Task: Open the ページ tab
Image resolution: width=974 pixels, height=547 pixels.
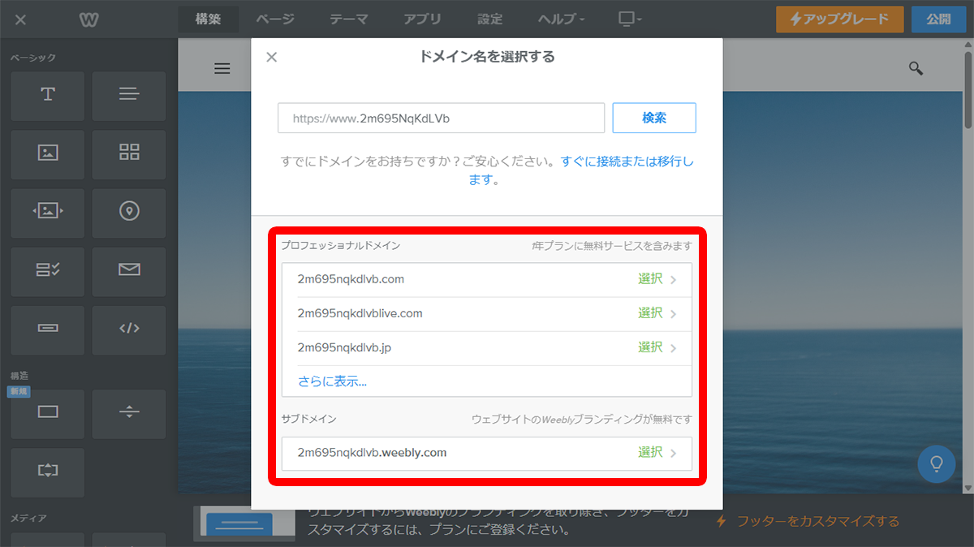Action: [x=275, y=19]
